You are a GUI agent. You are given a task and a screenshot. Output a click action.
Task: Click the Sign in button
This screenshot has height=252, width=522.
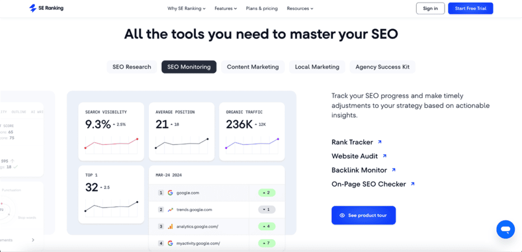(x=430, y=8)
